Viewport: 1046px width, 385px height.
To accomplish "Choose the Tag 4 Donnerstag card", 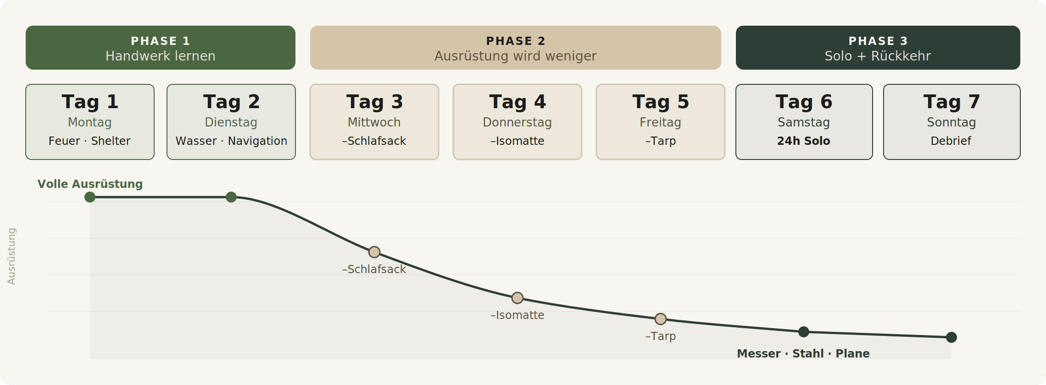I will click(x=517, y=122).
